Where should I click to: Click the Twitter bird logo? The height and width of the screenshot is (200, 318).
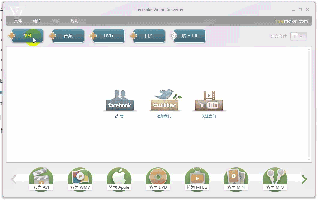(x=164, y=100)
